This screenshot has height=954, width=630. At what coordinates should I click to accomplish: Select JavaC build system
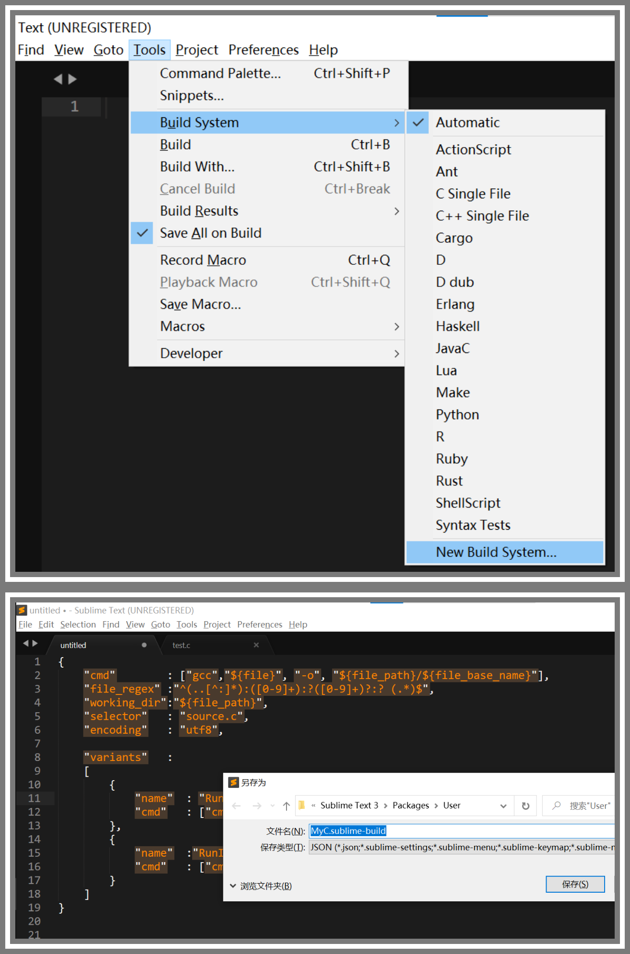pyautogui.click(x=504, y=348)
